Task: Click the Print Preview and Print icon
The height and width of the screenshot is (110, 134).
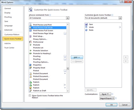Action: pyautogui.click(x=30, y=25)
